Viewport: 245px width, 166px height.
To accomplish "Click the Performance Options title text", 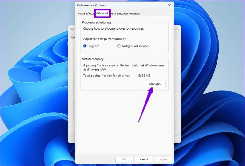I will tap(91, 5).
